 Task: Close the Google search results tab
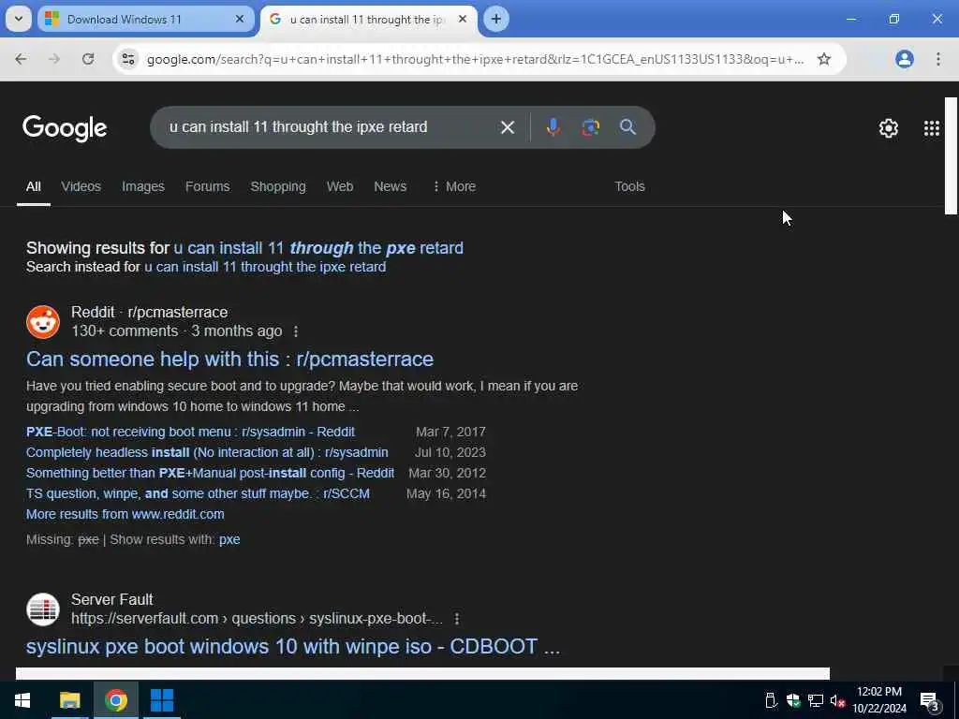click(x=463, y=19)
